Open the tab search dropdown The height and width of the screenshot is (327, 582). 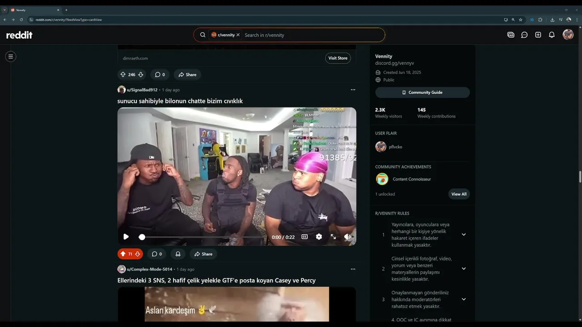pos(5,10)
